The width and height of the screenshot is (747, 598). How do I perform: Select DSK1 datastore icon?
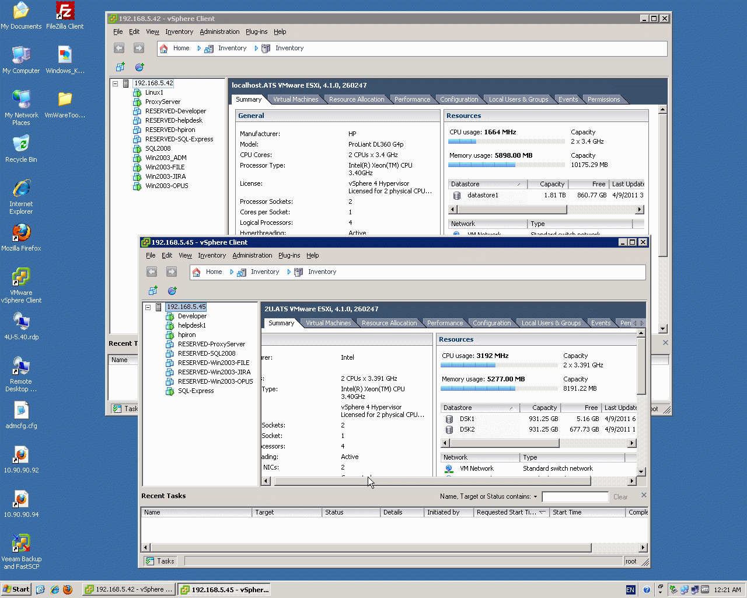point(449,419)
